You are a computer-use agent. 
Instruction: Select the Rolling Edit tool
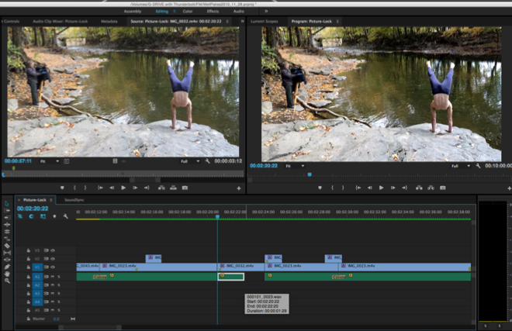pos(7,232)
